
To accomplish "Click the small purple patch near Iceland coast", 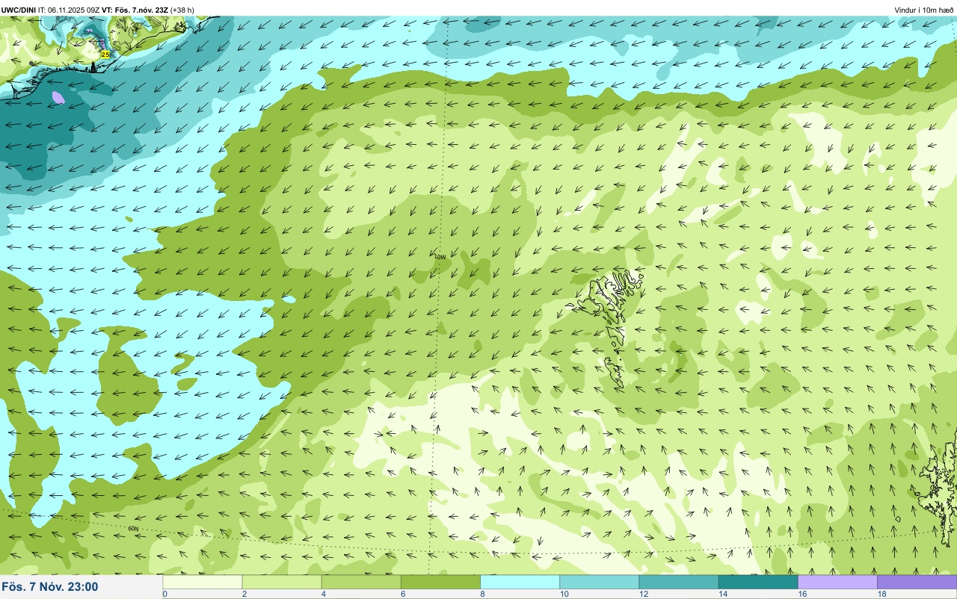I will 58,97.
